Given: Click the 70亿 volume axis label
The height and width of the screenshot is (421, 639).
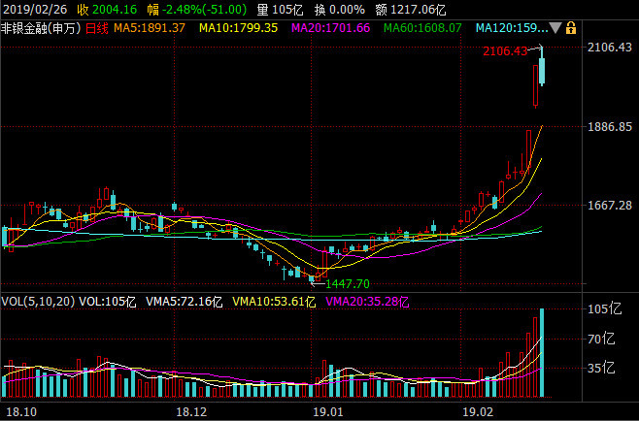Looking at the screenshot, I should (601, 339).
